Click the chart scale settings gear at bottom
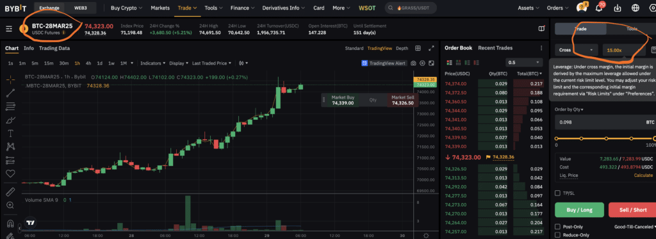The image size is (656, 239). [426, 236]
